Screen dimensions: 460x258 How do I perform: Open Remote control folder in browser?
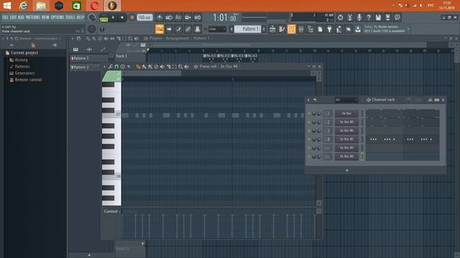pos(29,80)
